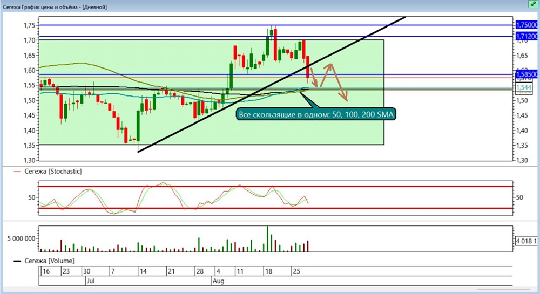540x294 pixels.
Task: Click the 1,75 value on the left price axis
Action: pyautogui.click(x=29, y=25)
